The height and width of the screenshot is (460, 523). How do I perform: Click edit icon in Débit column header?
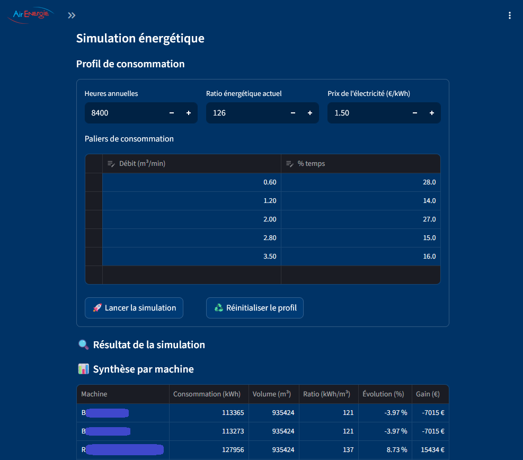click(111, 164)
